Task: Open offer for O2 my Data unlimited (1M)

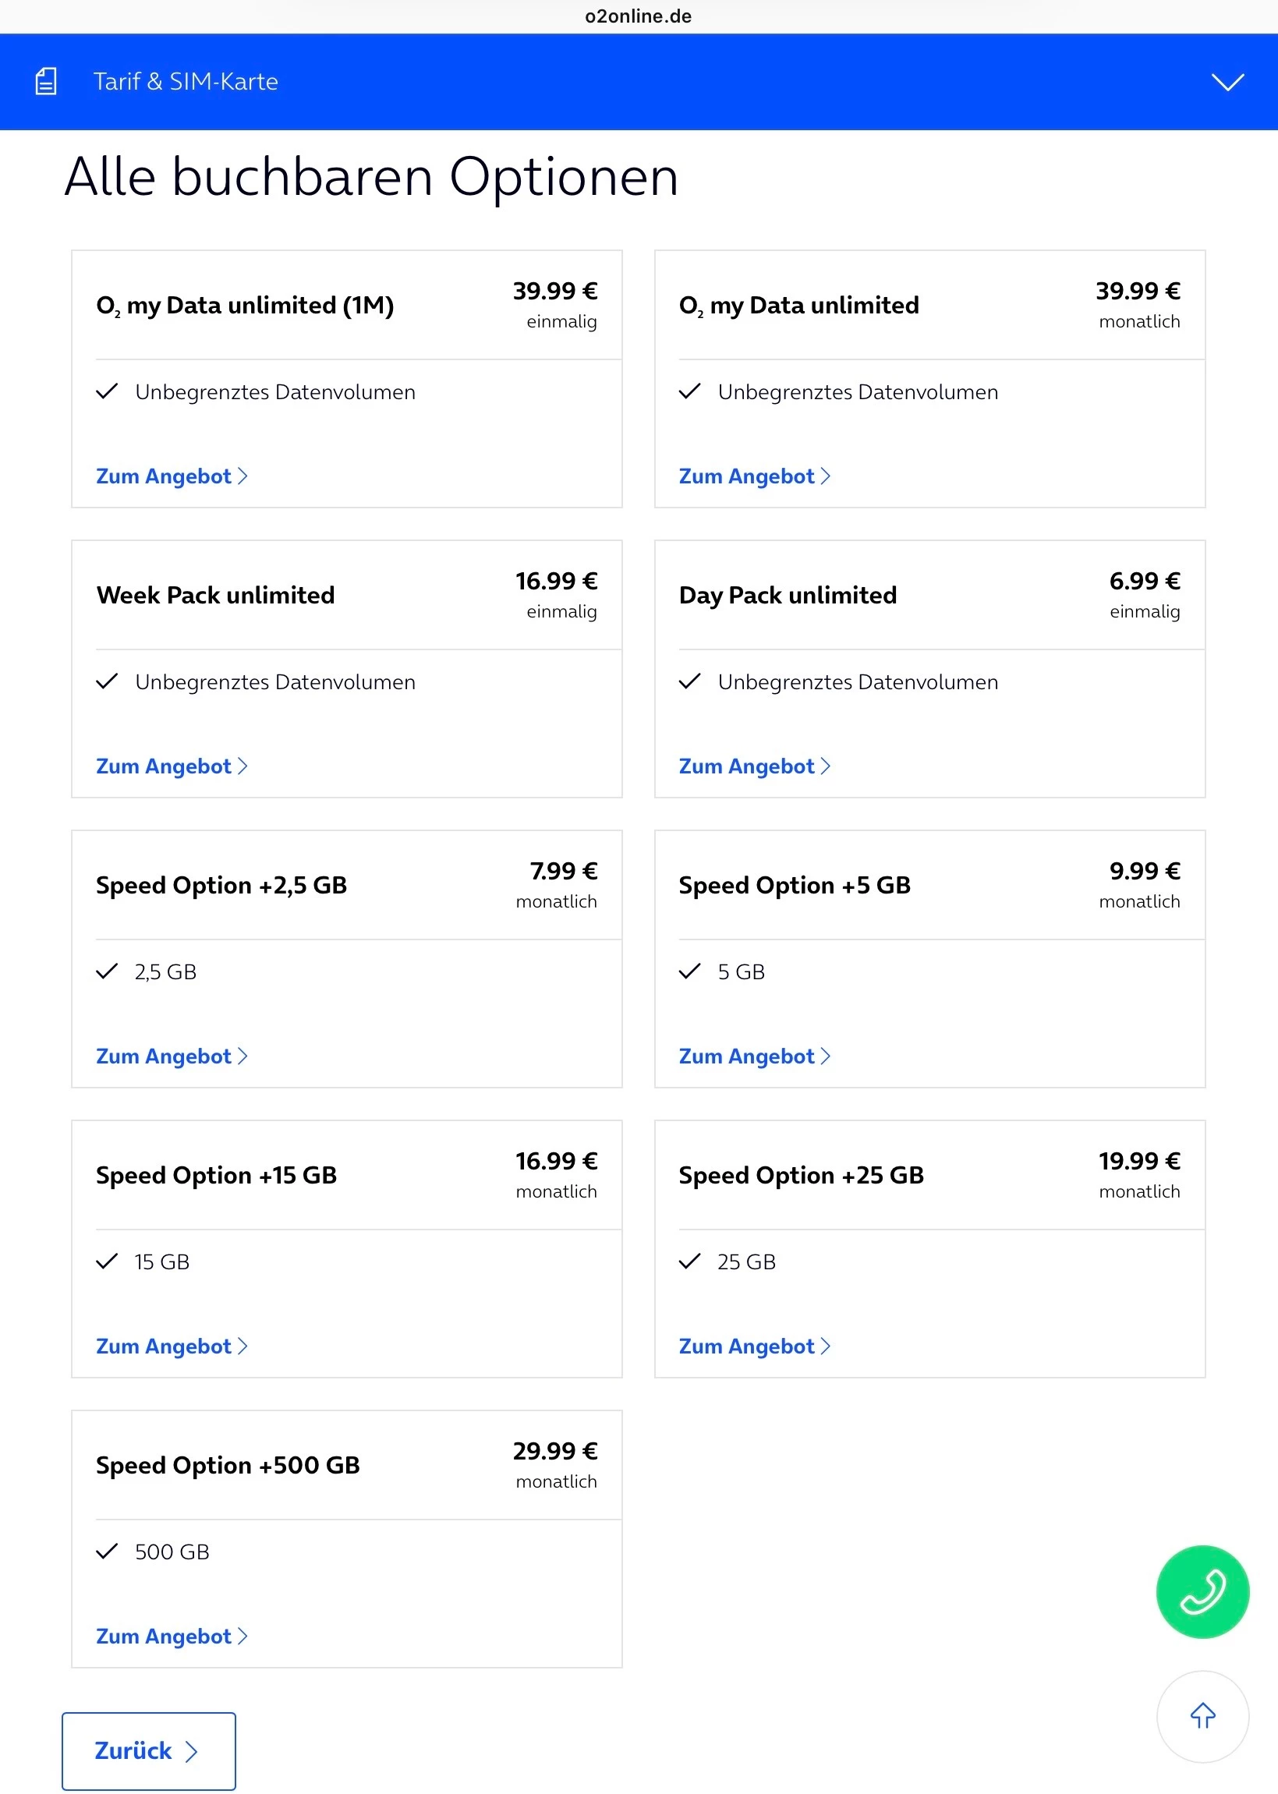Action: (171, 476)
